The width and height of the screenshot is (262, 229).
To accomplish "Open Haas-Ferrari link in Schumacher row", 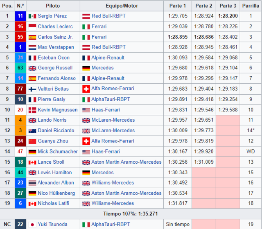I will click(x=106, y=151).
